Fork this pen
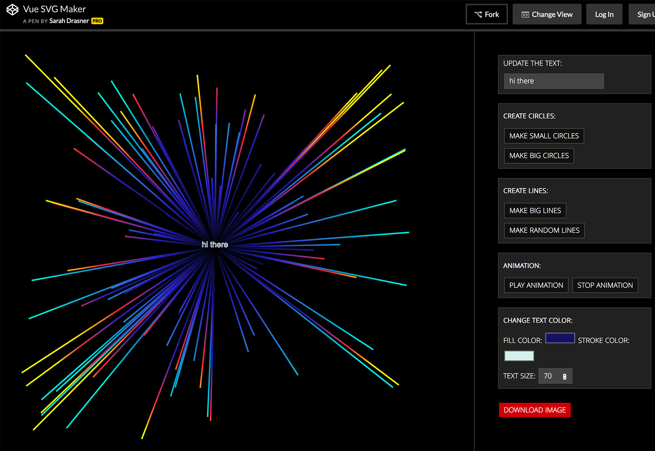The width and height of the screenshot is (655, 451). (x=486, y=14)
